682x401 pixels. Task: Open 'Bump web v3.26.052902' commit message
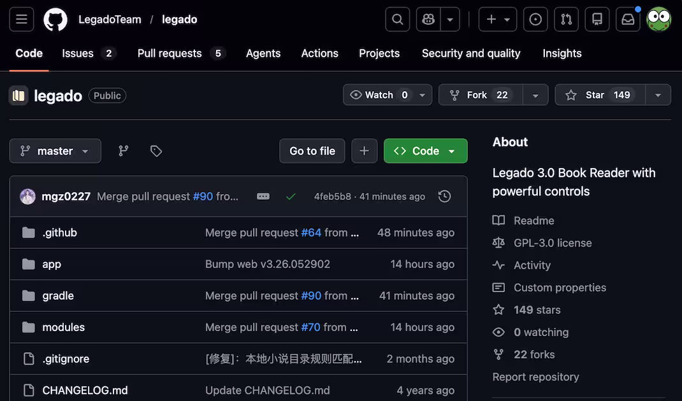(x=268, y=264)
